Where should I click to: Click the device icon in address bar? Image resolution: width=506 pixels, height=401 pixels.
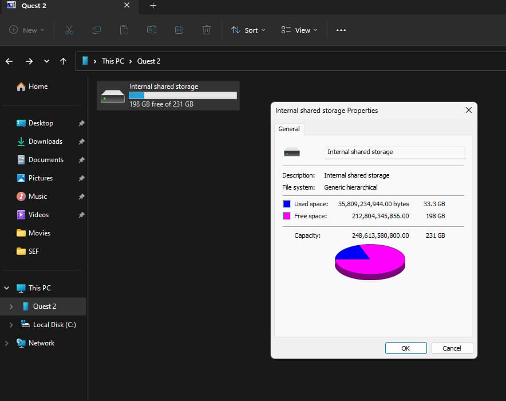pyautogui.click(x=85, y=61)
